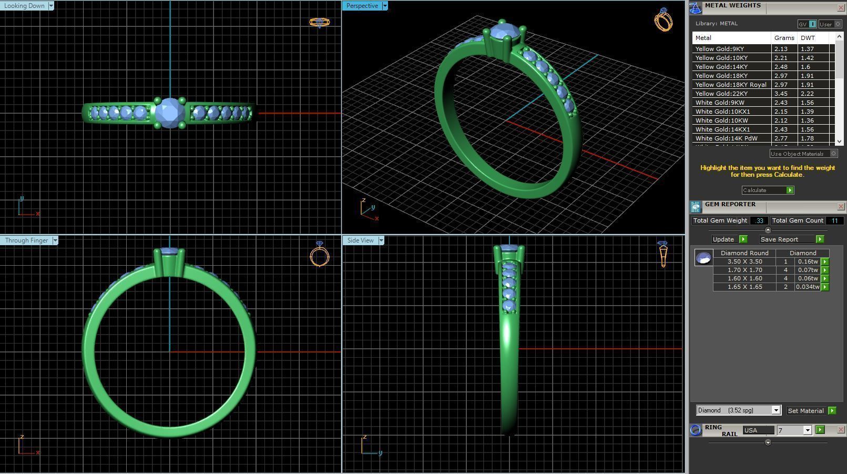Select the Yellow Gold:14KY row
The image size is (847, 474).
(x=763, y=66)
